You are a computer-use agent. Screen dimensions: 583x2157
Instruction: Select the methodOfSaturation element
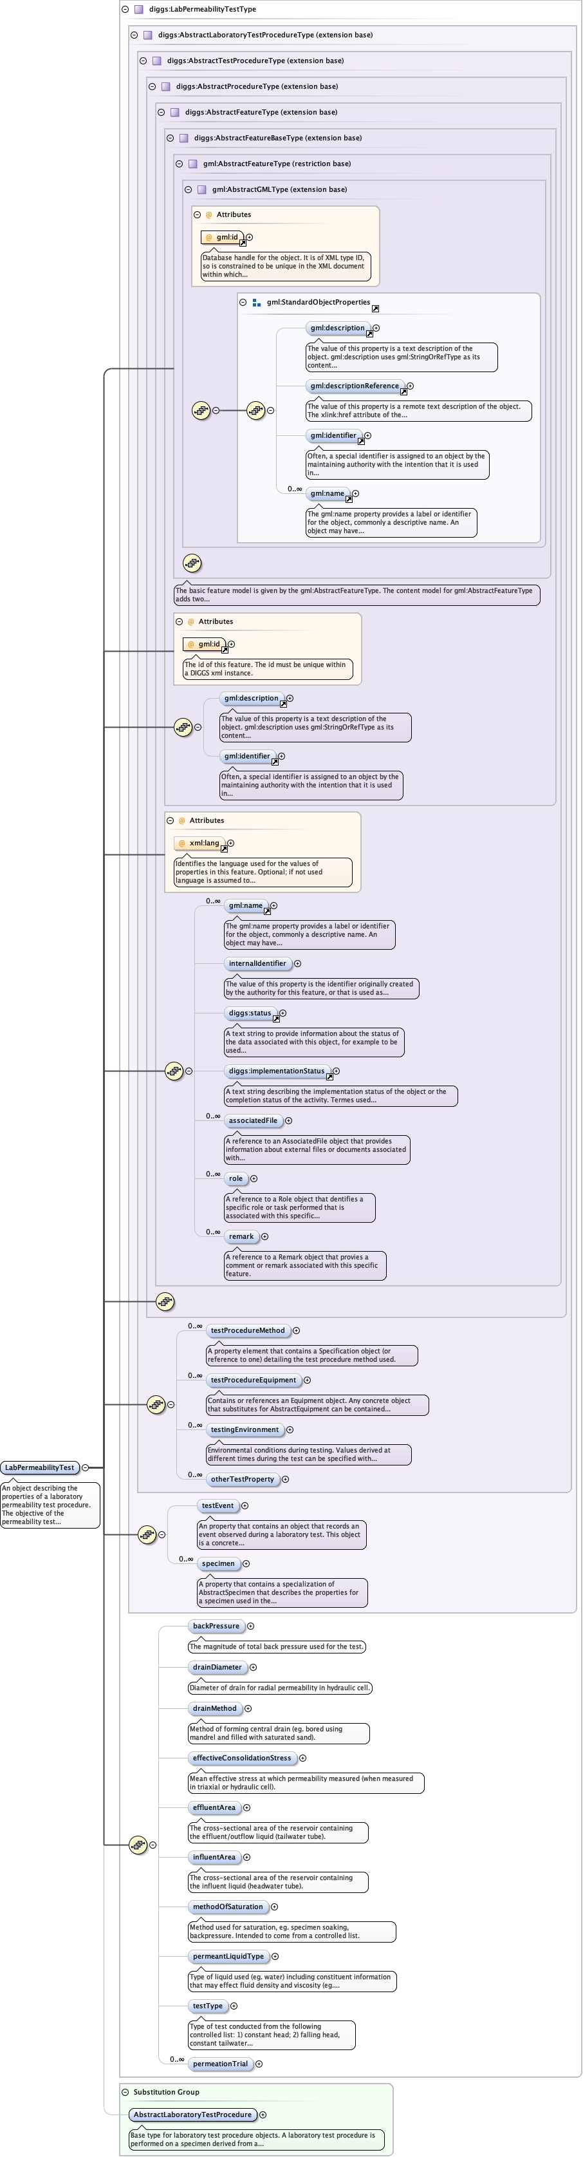tap(228, 1907)
